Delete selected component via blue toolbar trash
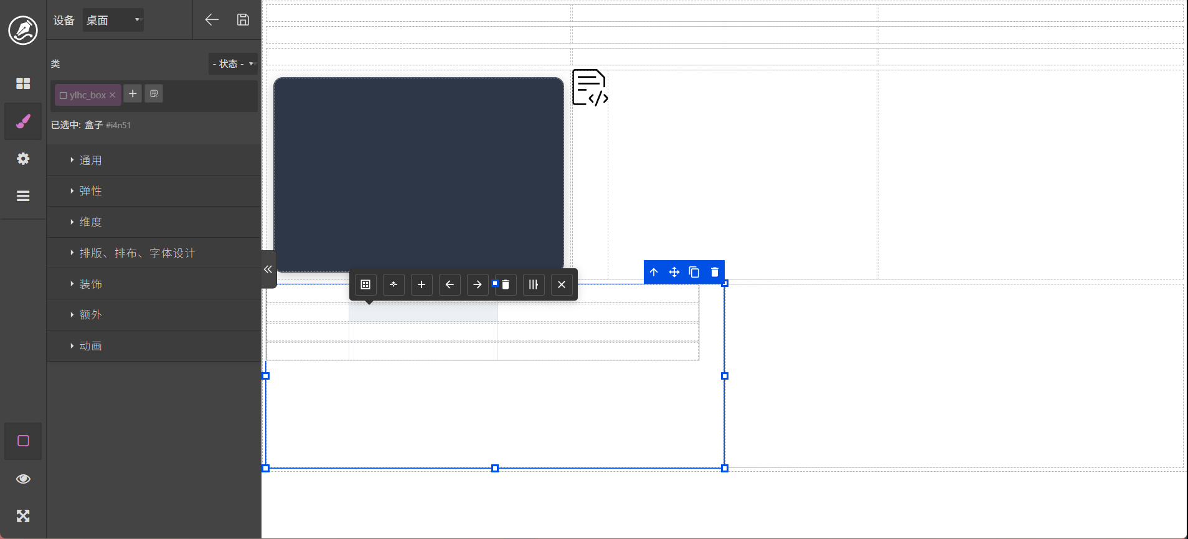 point(715,272)
